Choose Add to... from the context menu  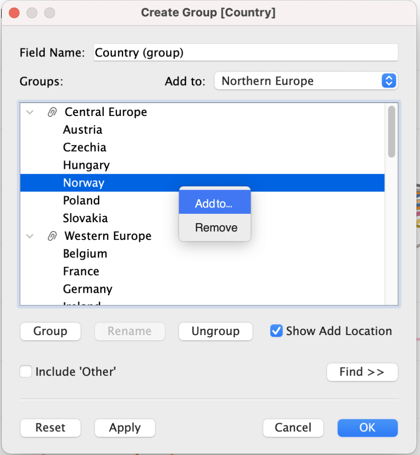214,204
